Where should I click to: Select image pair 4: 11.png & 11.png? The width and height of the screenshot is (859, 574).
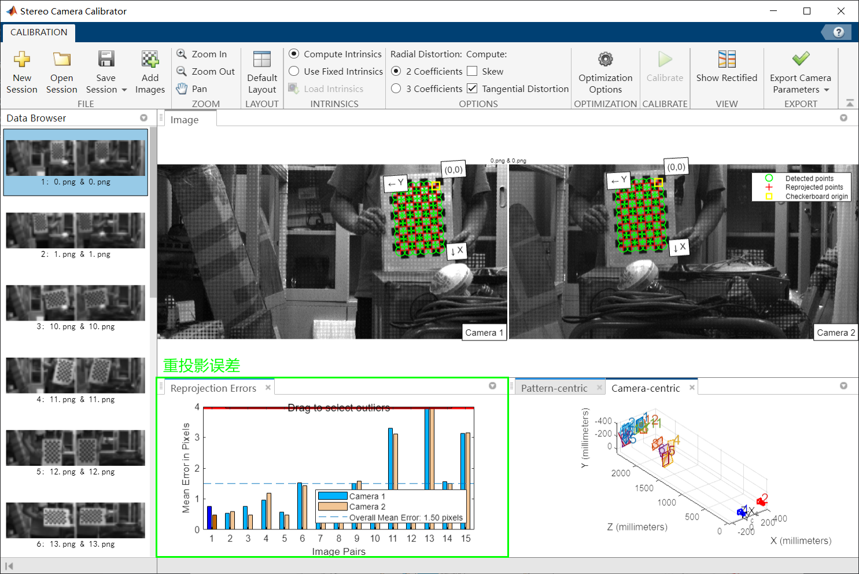pos(75,380)
